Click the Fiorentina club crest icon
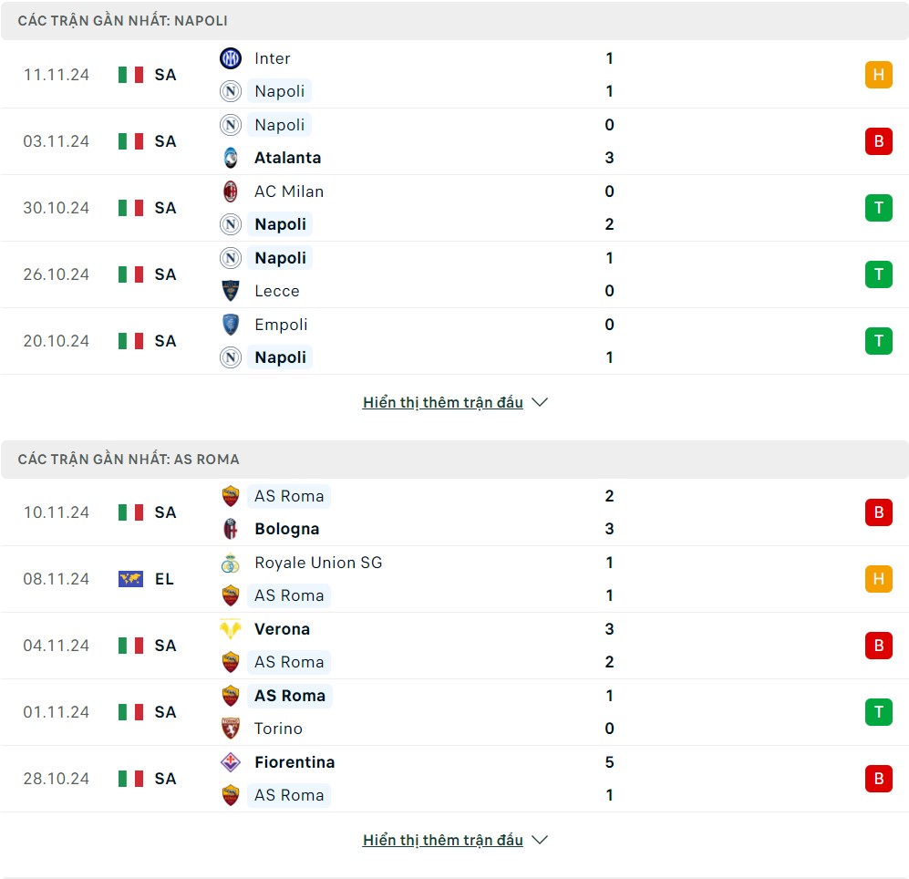909x879 pixels. coord(231,762)
